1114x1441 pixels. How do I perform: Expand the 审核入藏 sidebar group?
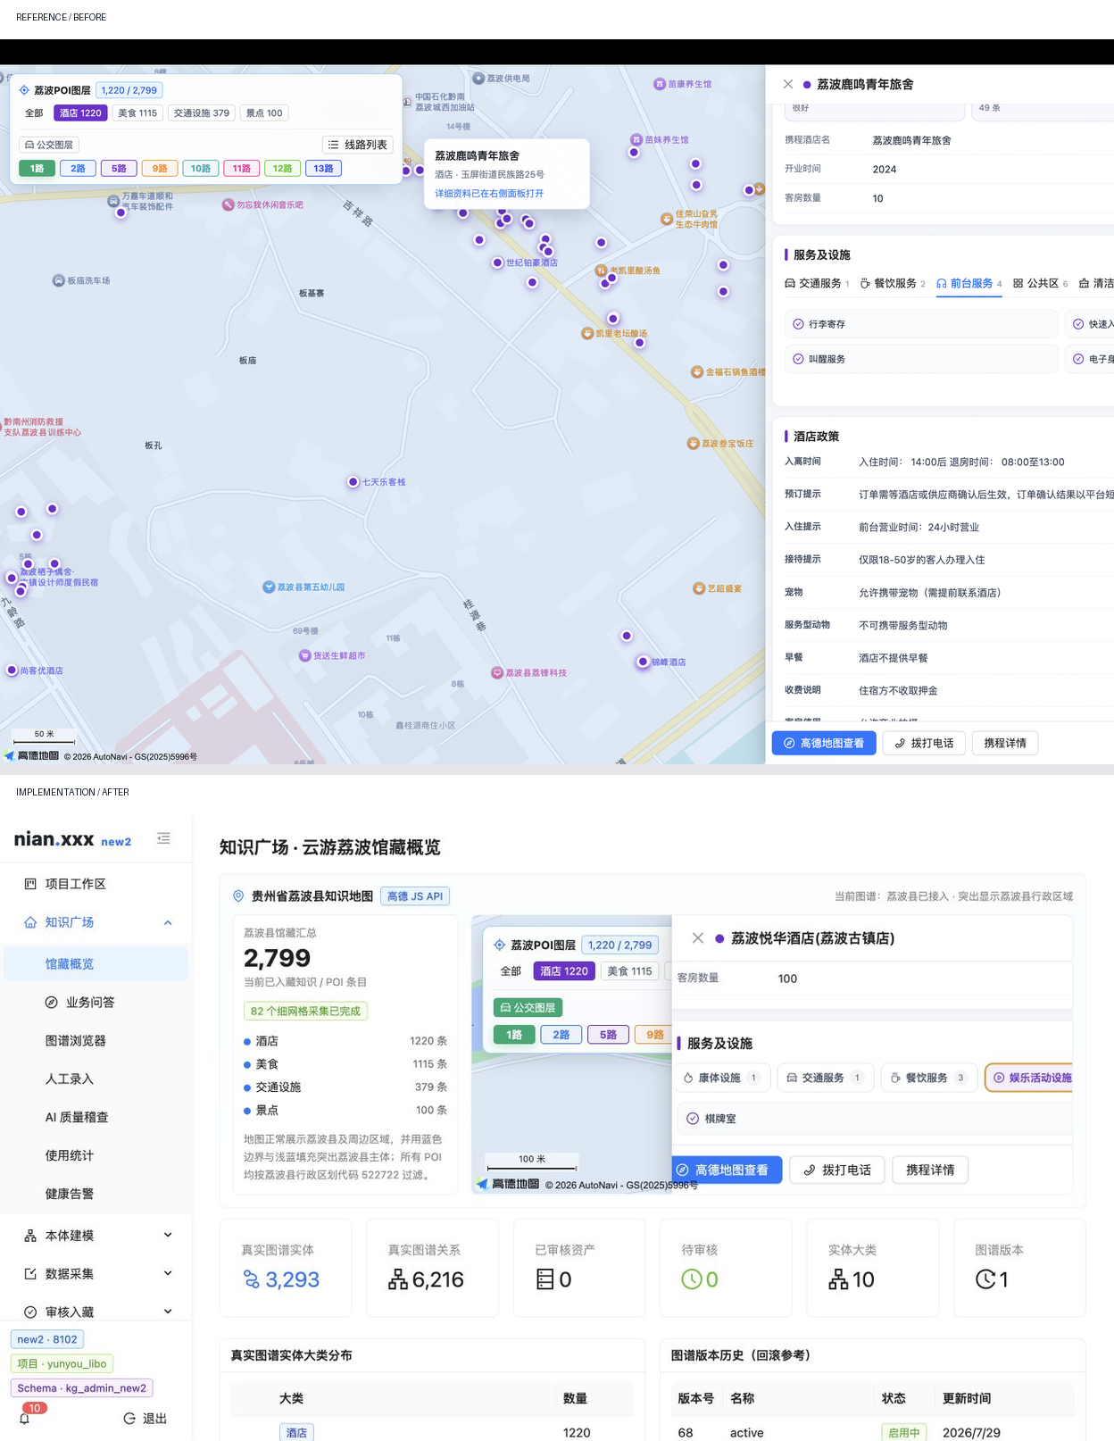pyautogui.click(x=168, y=1311)
